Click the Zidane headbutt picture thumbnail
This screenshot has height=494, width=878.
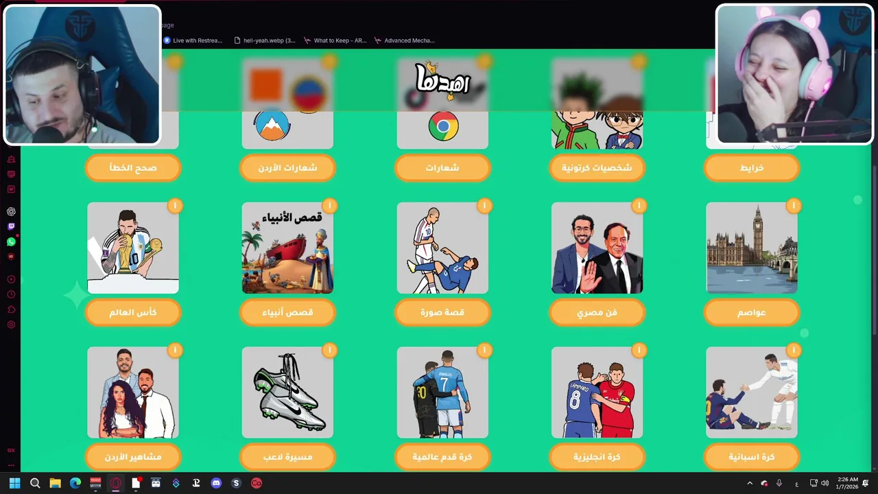pyautogui.click(x=442, y=248)
